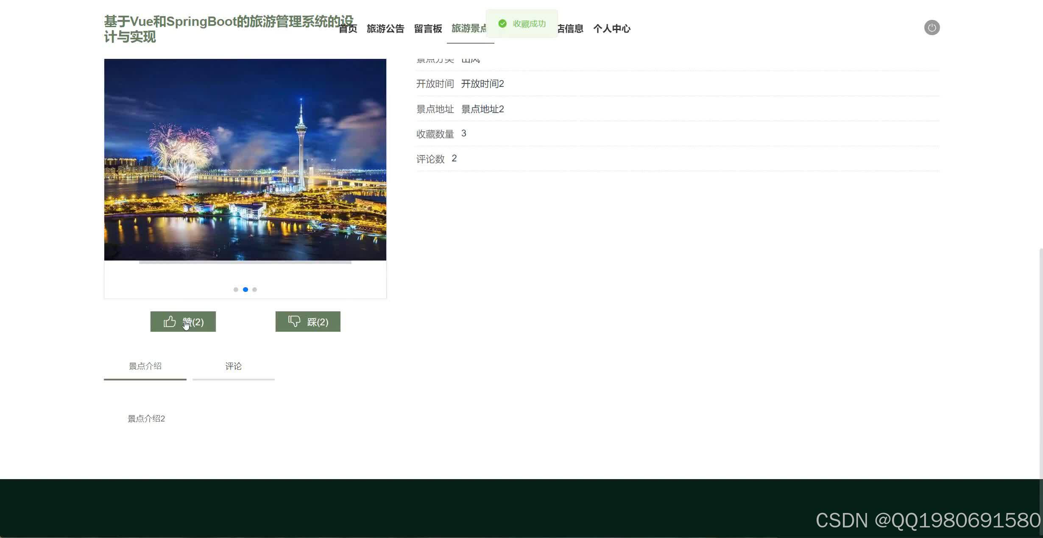Select the first carousel indicator dot
This screenshot has width=1043, height=538.
236,289
